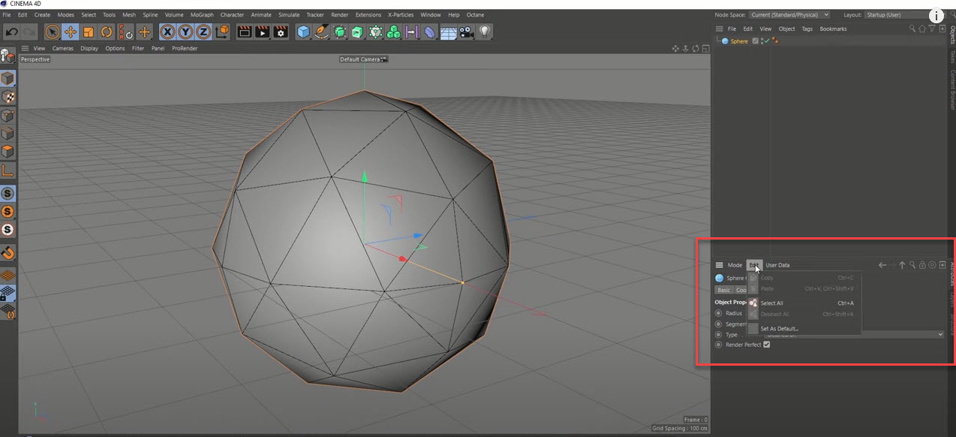
Task: Click the Light object icon
Action: point(485,32)
